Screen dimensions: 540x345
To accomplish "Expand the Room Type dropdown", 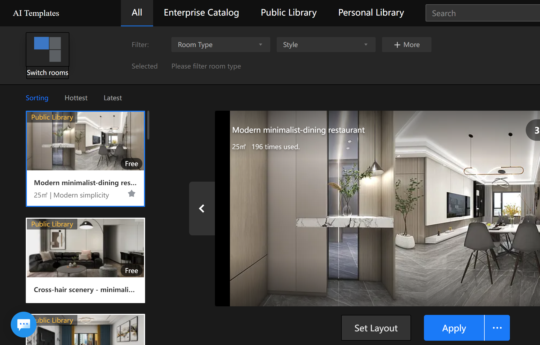I will [221, 45].
